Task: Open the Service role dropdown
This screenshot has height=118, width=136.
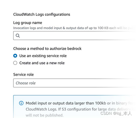Action: (74, 83)
